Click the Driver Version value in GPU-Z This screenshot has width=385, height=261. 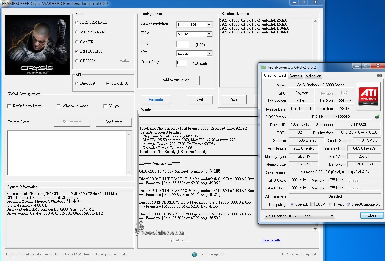[335, 172]
